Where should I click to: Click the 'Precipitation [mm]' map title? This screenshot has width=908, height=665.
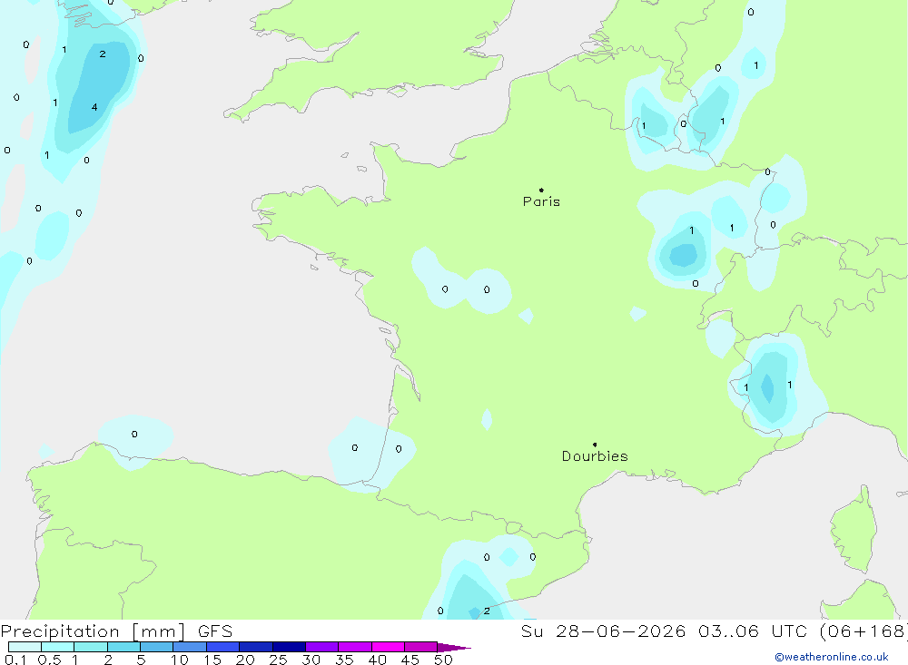[93, 631]
